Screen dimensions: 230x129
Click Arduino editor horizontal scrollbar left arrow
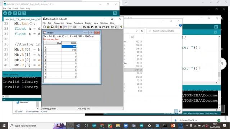tap(11, 69)
